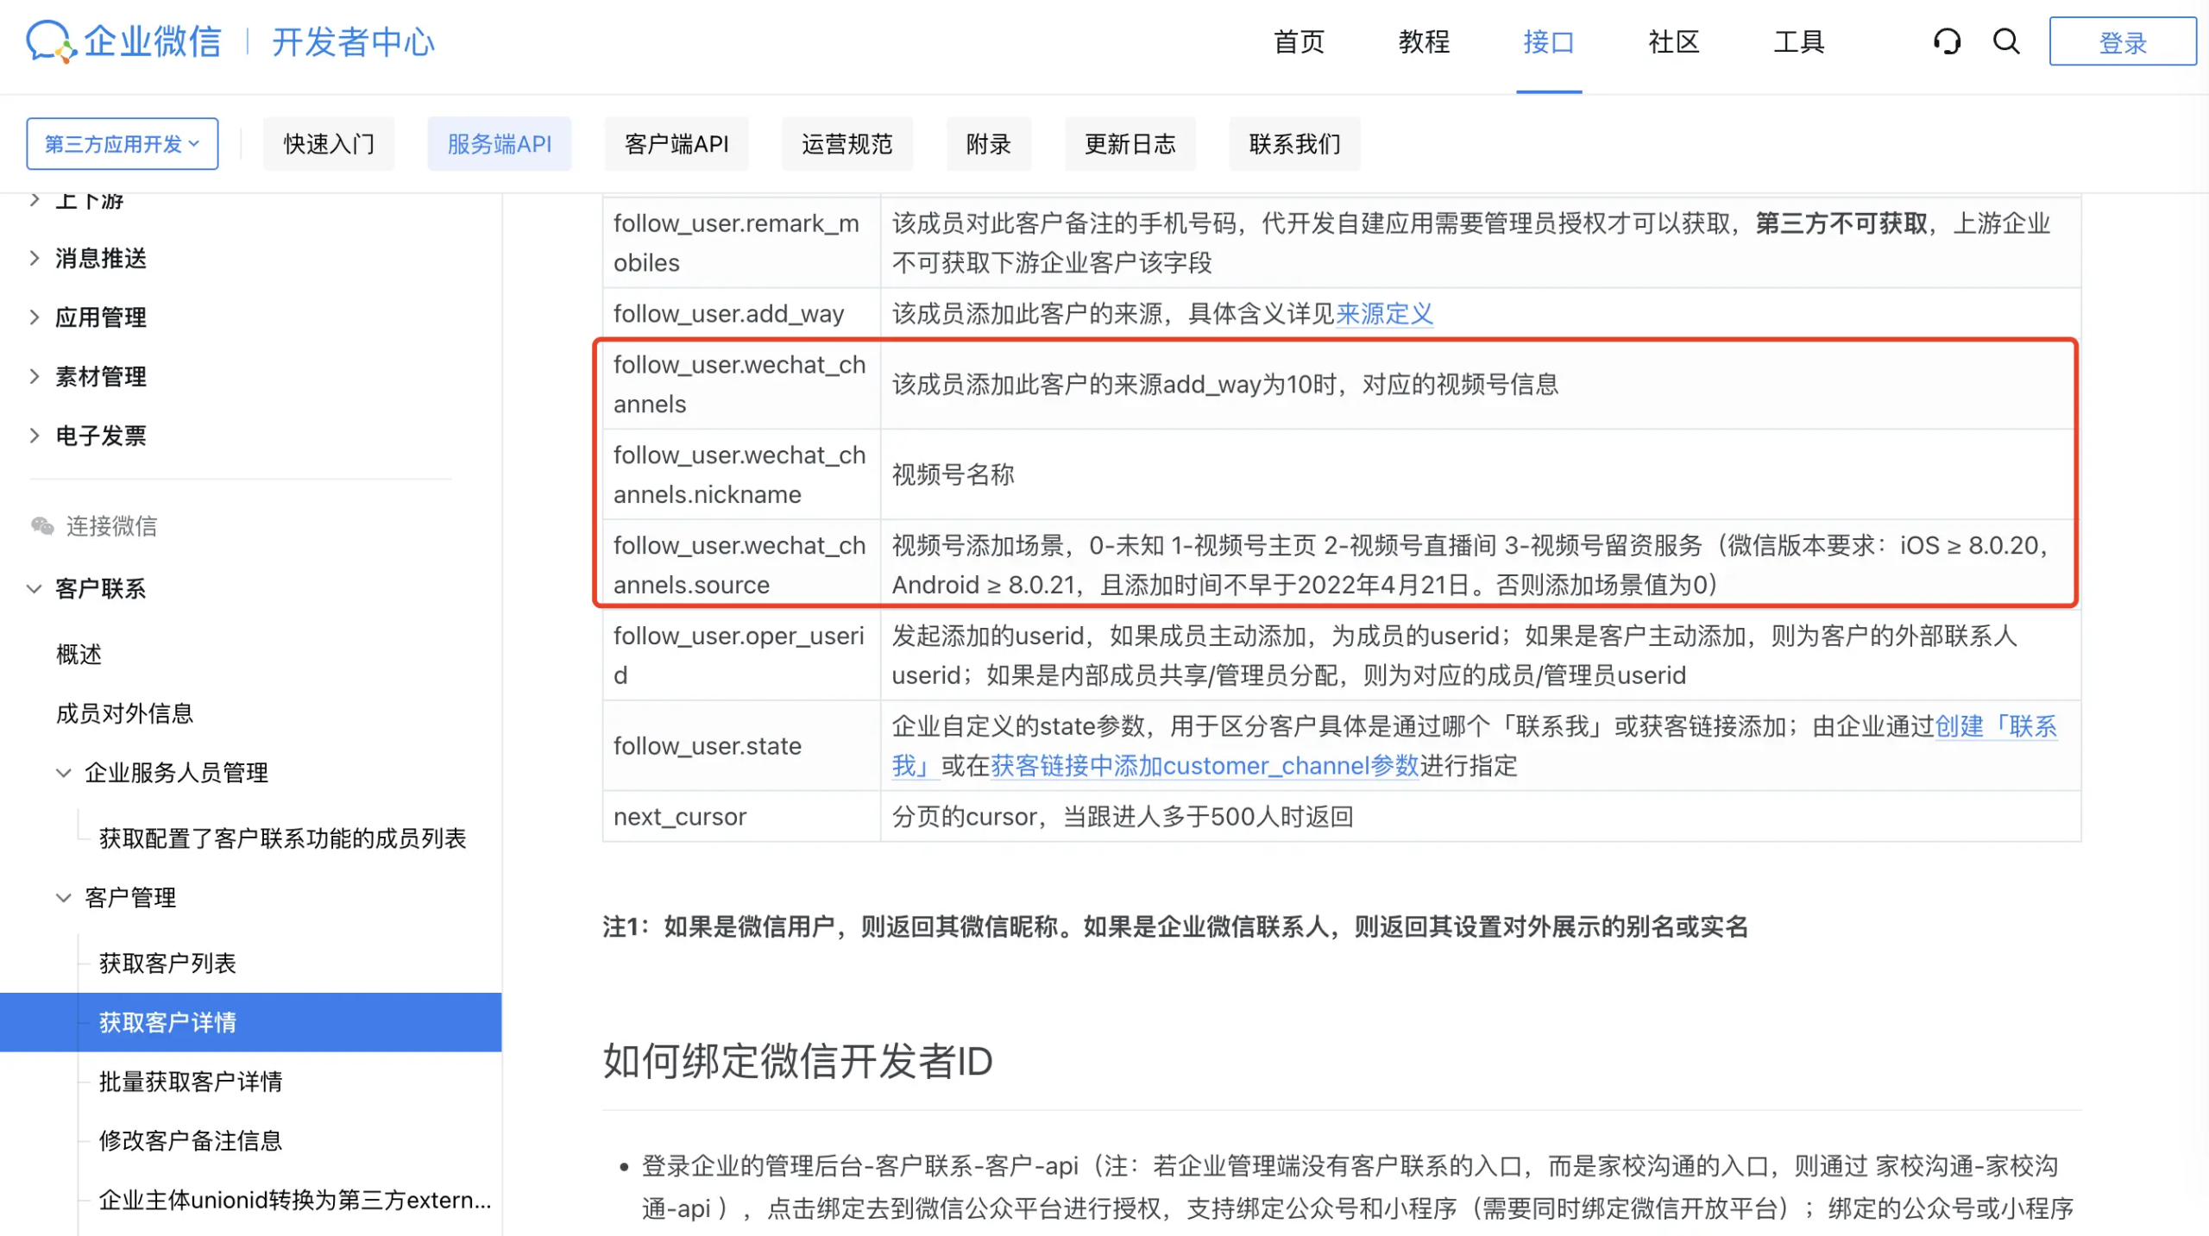Open 企业主体unionid转换为第三方extern... item
The width and height of the screenshot is (2209, 1236).
pos(294,1200)
